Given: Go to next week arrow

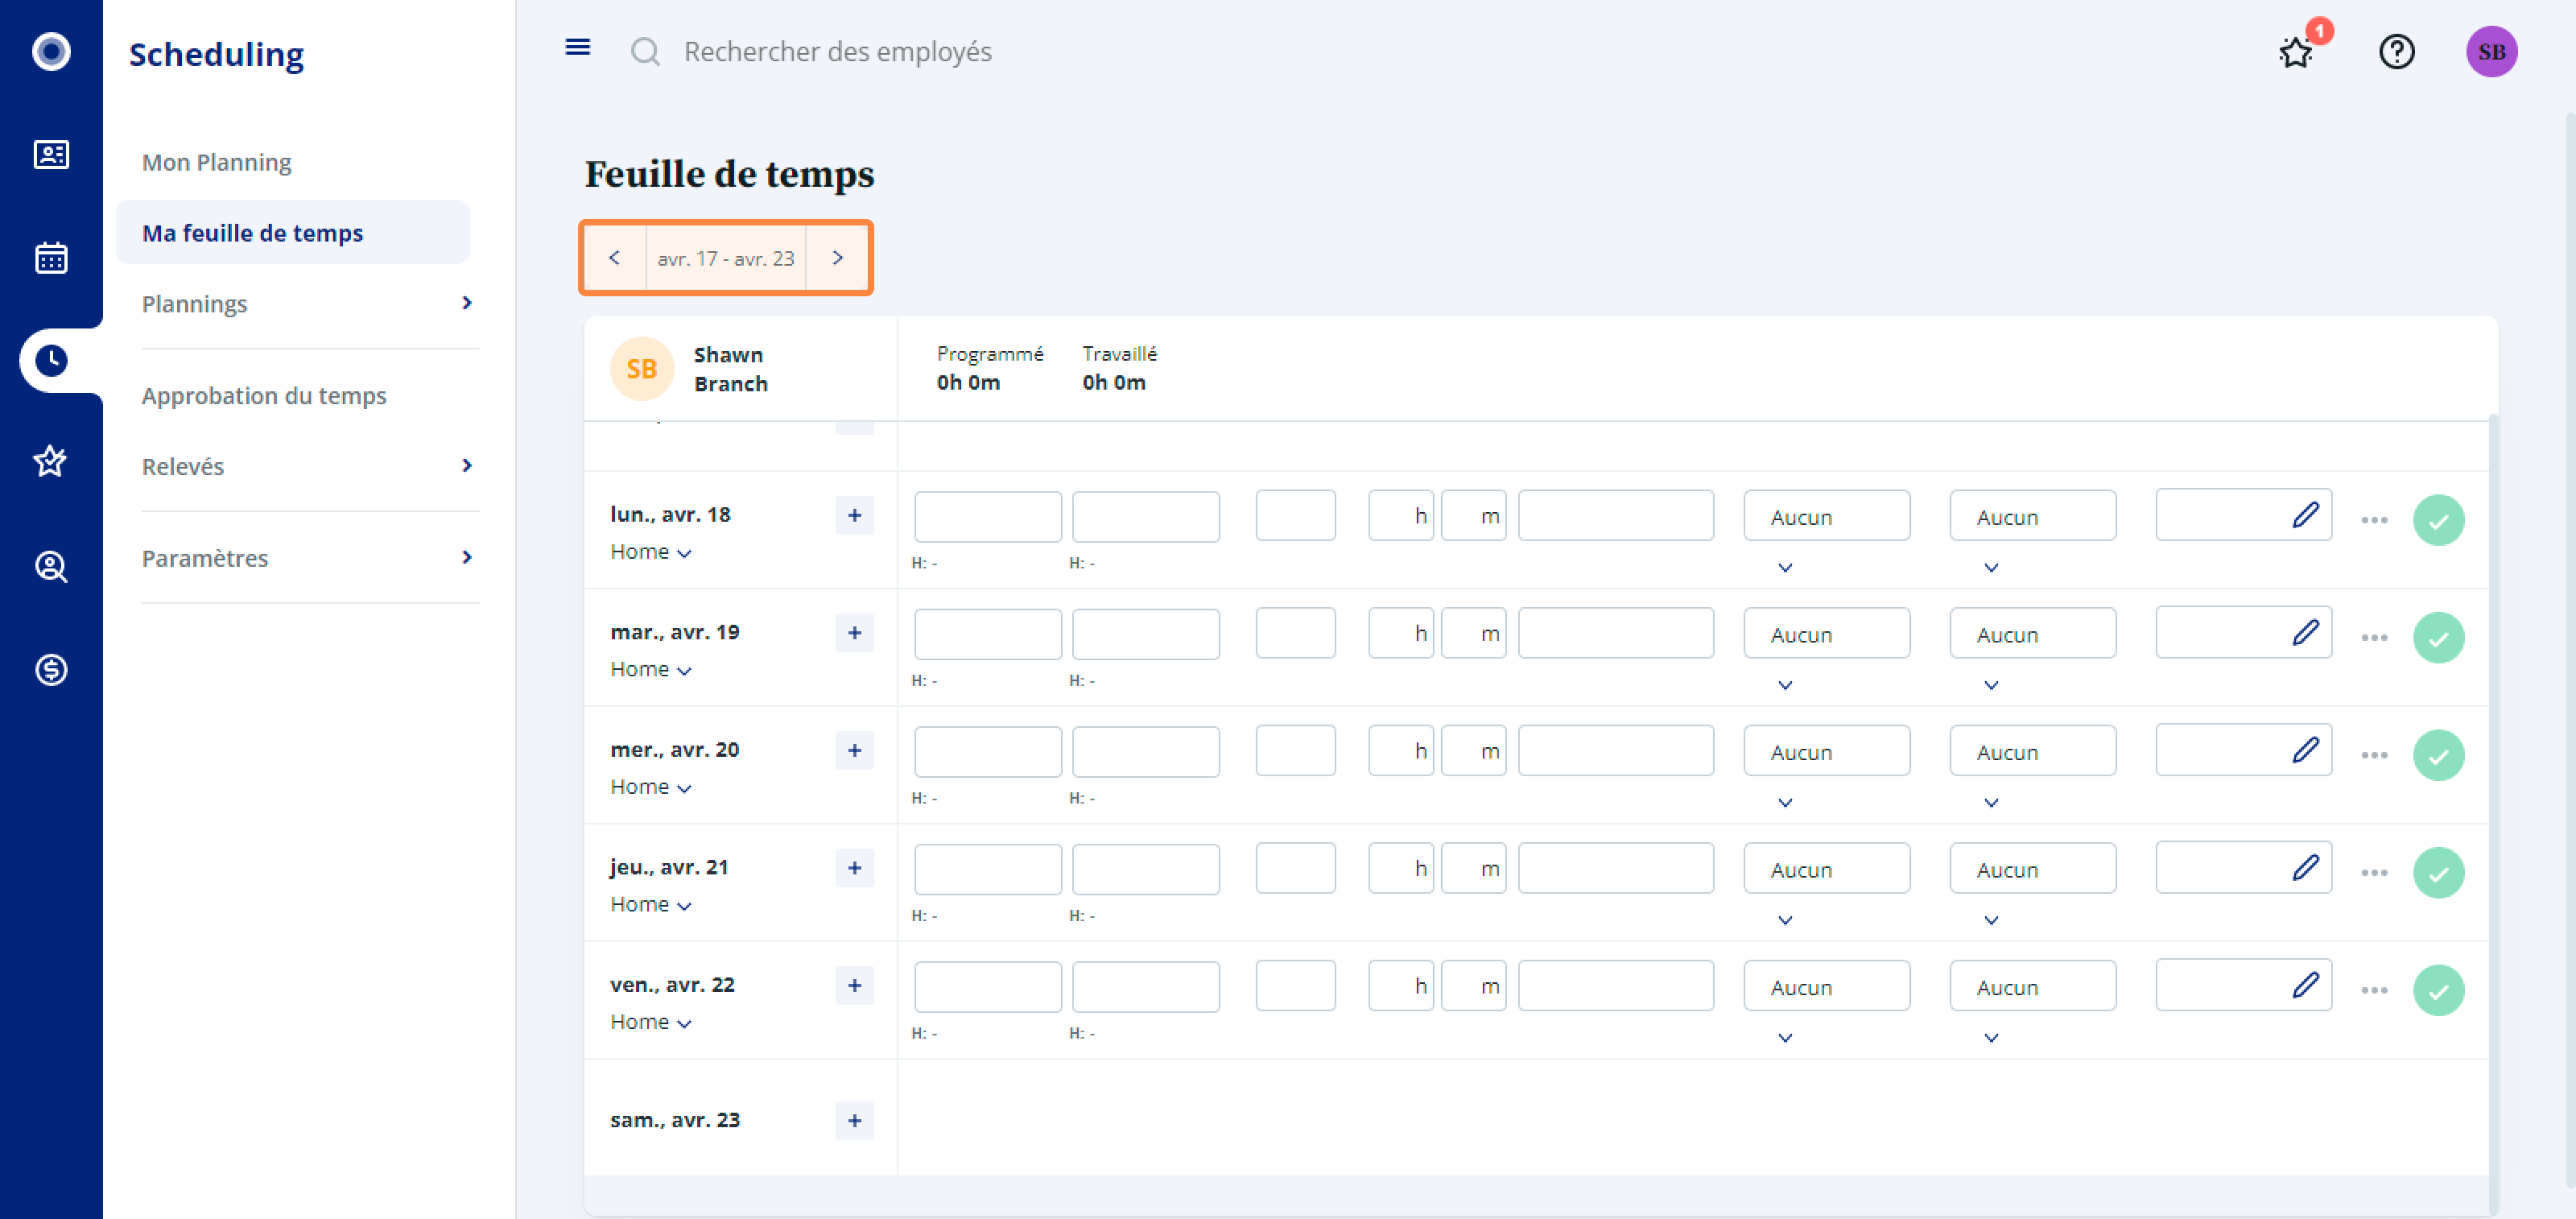Looking at the screenshot, I should pyautogui.click(x=838, y=258).
